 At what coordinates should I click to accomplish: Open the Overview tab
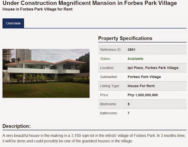[13, 23]
